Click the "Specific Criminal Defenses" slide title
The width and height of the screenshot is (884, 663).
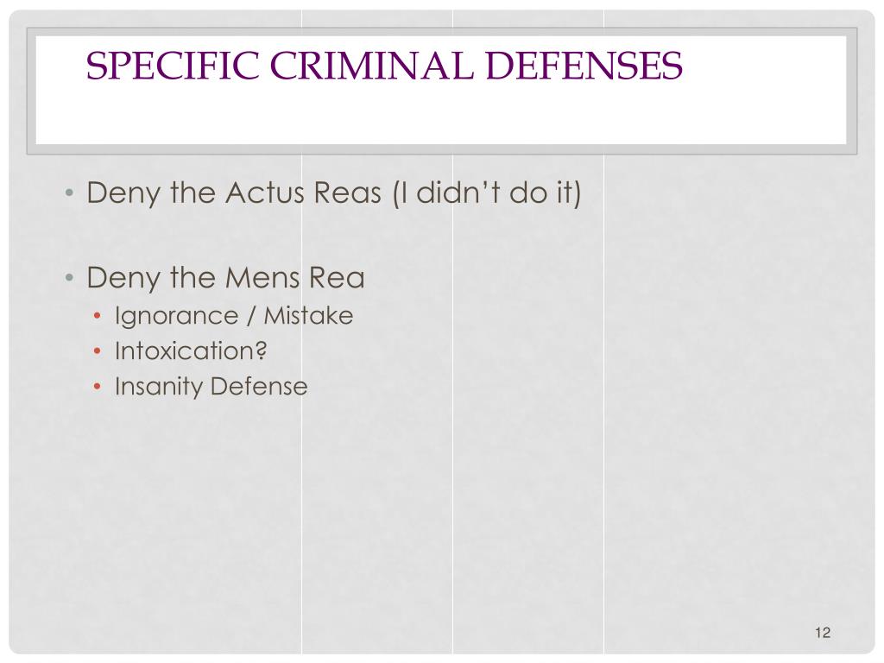[384, 66]
